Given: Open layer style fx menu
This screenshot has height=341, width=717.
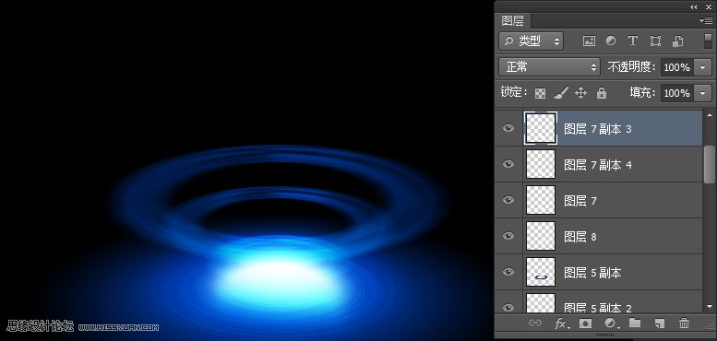Looking at the screenshot, I should (562, 323).
